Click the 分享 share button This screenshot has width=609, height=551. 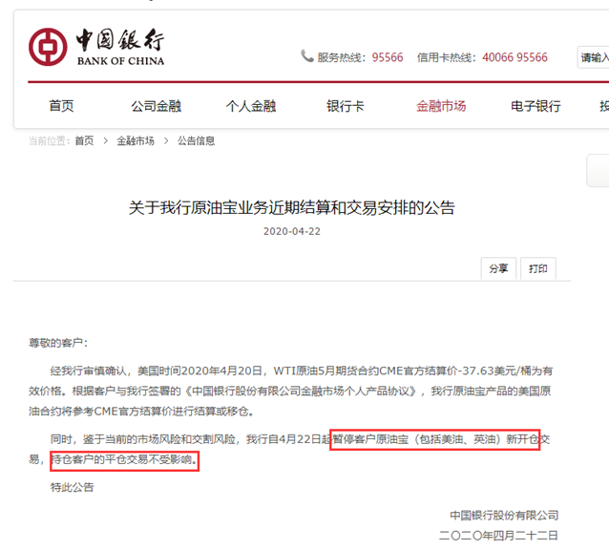498,268
